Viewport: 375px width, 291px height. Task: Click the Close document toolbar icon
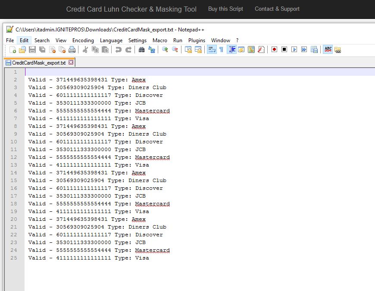click(x=52, y=50)
